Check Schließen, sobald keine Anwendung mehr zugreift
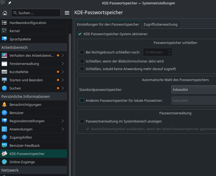Screen dimensions: 216x176 82,69
